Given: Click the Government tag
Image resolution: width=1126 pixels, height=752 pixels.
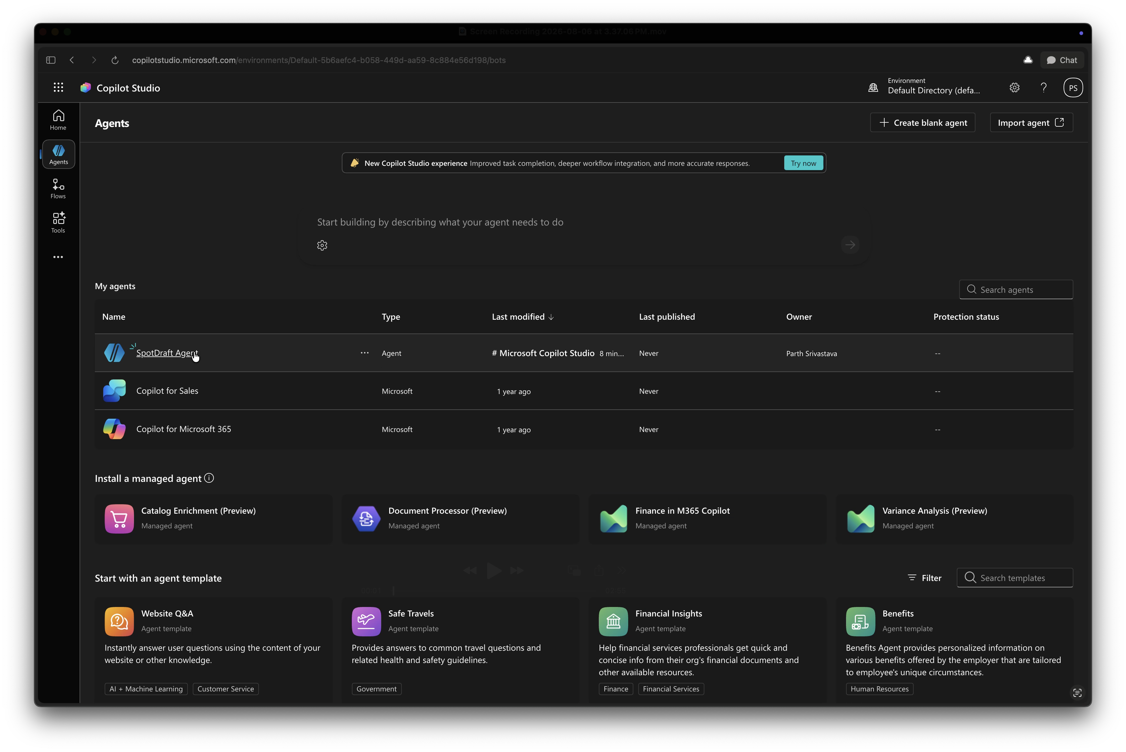Looking at the screenshot, I should [x=376, y=689].
